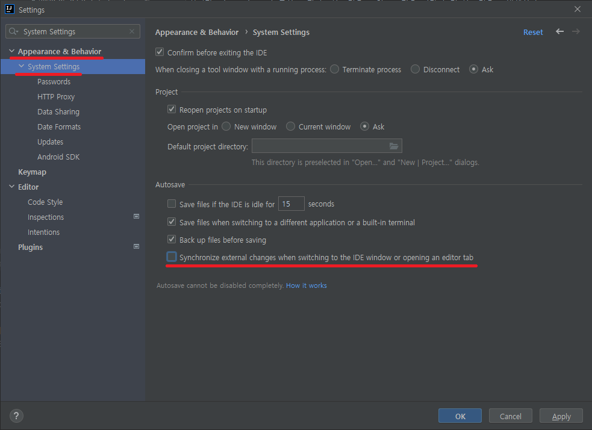This screenshot has height=430, width=592.
Task: Select Keymap in settings tree
Action: tap(32, 172)
